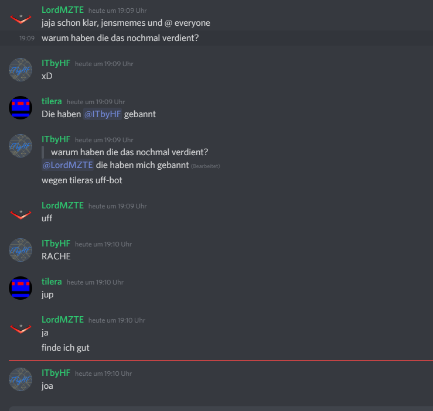Open tilera's avatar beside the gebannt message
Image resolution: width=433 pixels, height=411 pixels.
[21, 108]
